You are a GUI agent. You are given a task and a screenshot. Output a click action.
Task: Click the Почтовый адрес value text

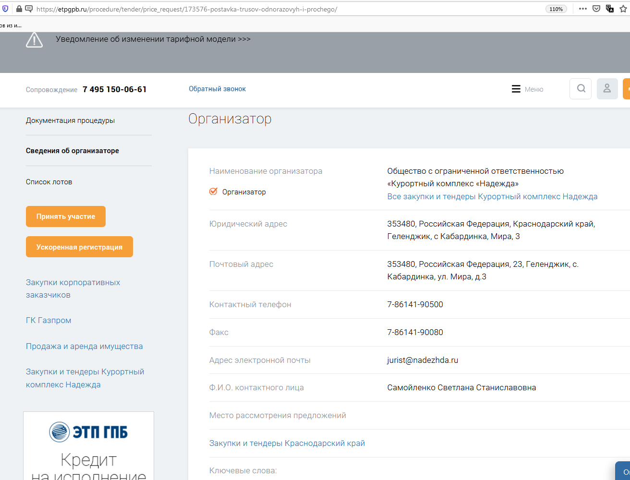click(483, 270)
